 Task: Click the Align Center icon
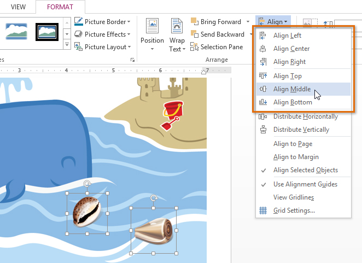(x=262, y=49)
